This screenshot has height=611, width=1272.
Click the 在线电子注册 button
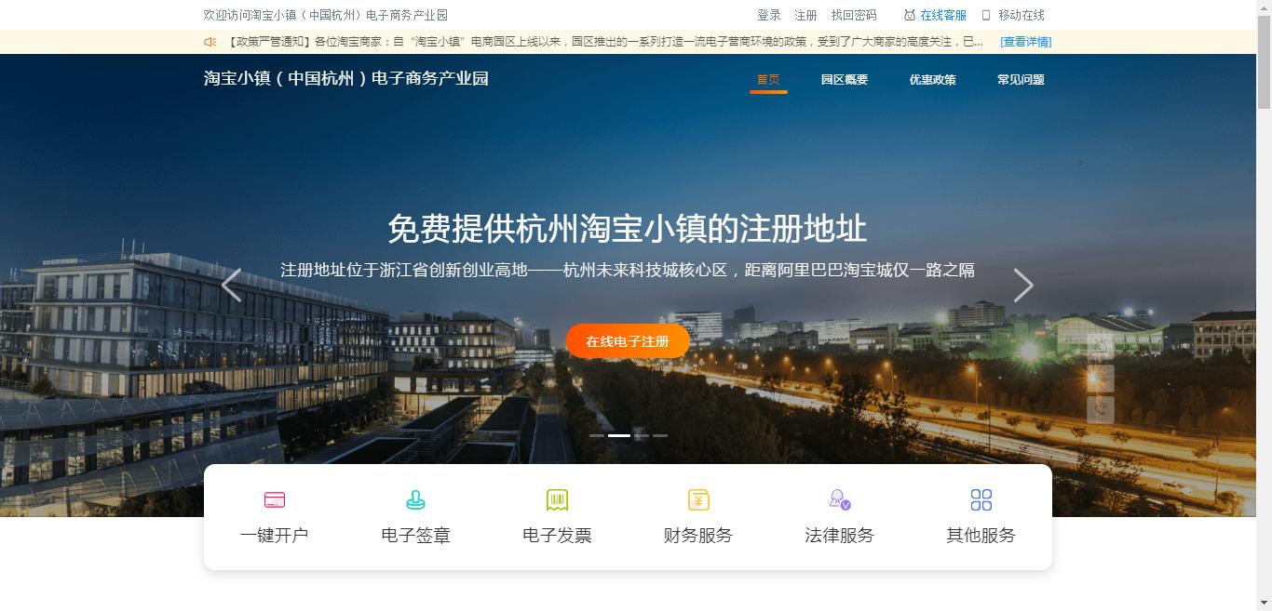tap(628, 340)
